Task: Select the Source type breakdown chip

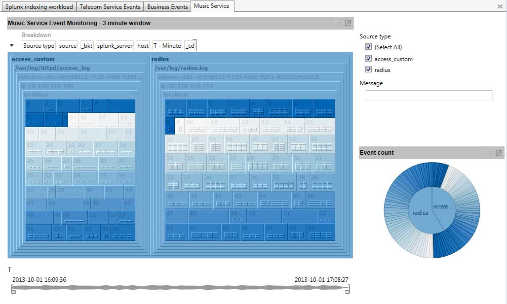Action: click(39, 46)
